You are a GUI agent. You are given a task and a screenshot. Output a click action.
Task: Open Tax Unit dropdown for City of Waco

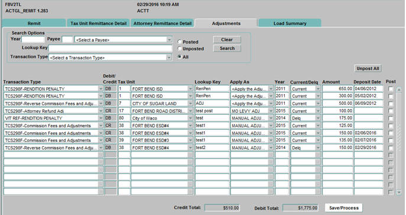pos(190,118)
